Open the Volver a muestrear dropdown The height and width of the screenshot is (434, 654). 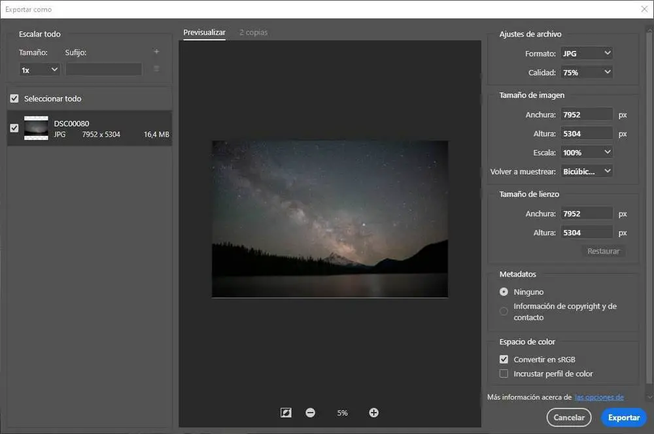pos(587,171)
